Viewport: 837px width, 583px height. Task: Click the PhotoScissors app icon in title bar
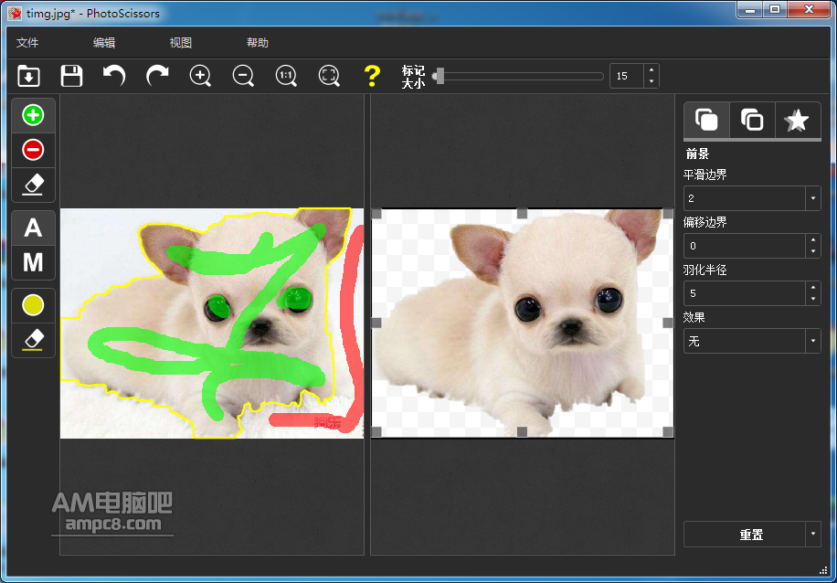coord(15,14)
